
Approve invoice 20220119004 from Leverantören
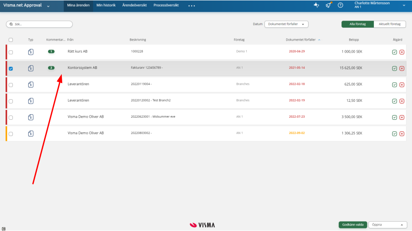coord(394,85)
